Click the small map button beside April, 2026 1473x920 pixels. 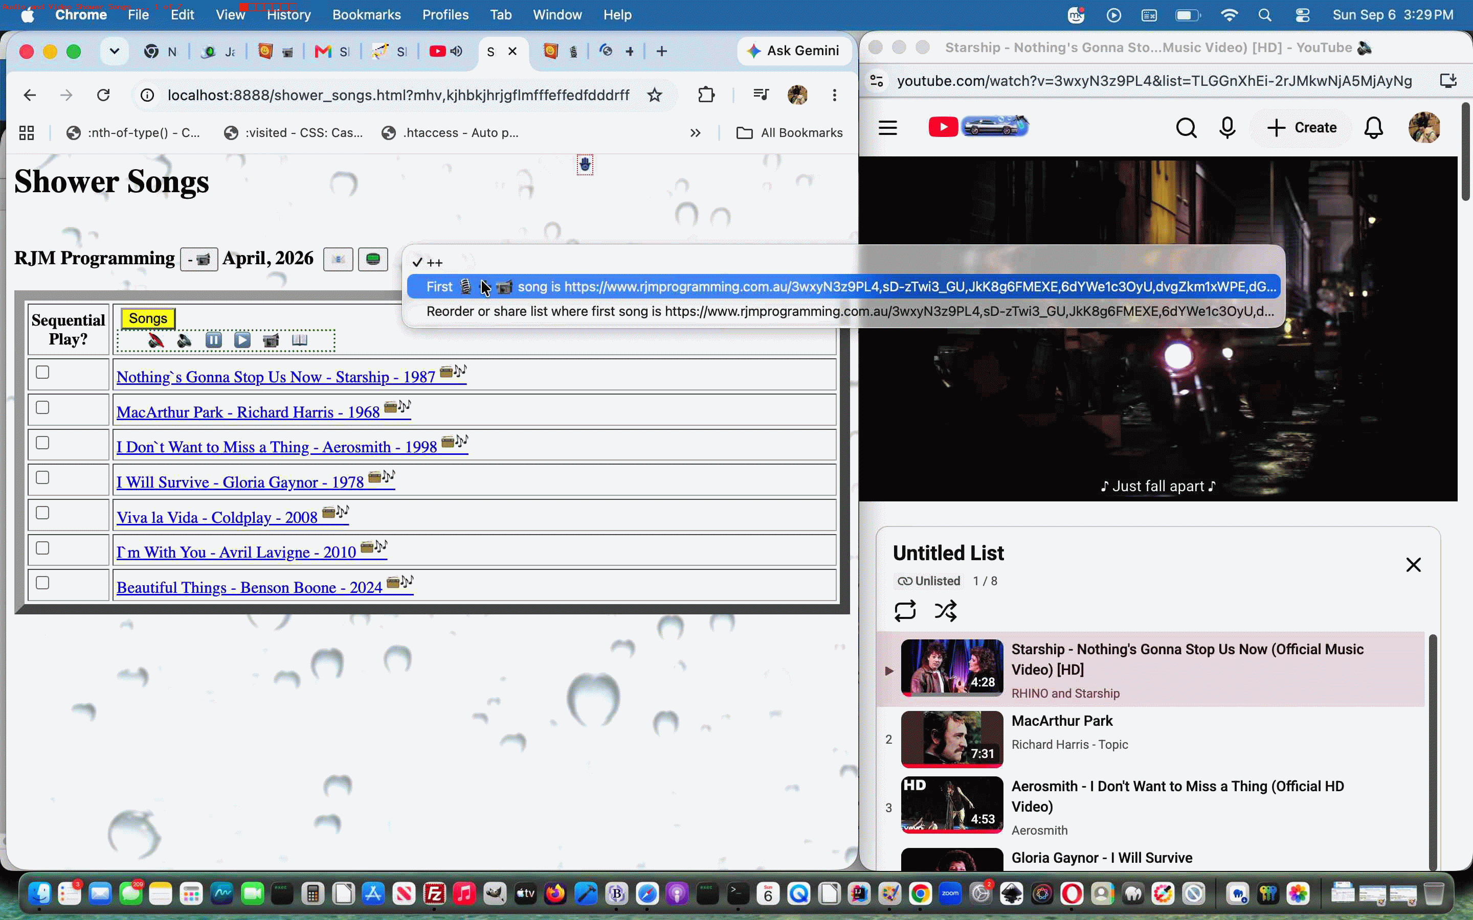point(339,260)
